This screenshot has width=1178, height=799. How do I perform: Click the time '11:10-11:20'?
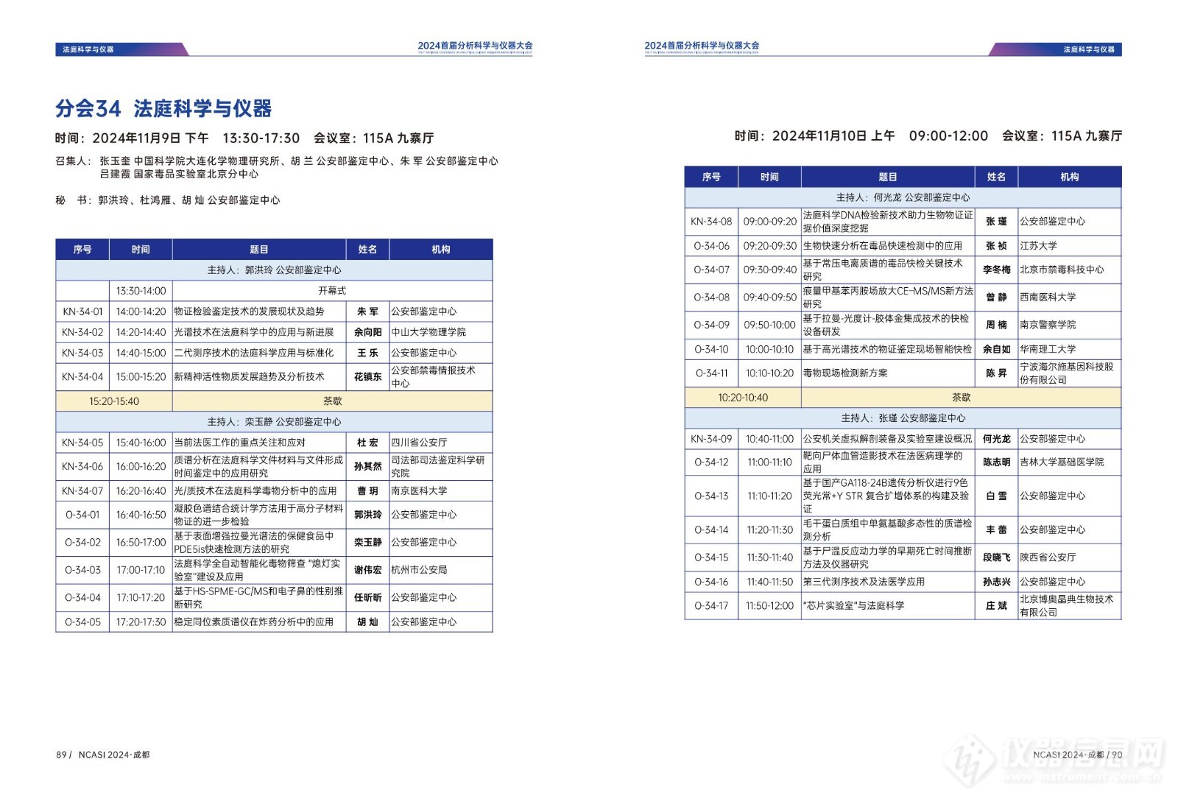point(769,496)
